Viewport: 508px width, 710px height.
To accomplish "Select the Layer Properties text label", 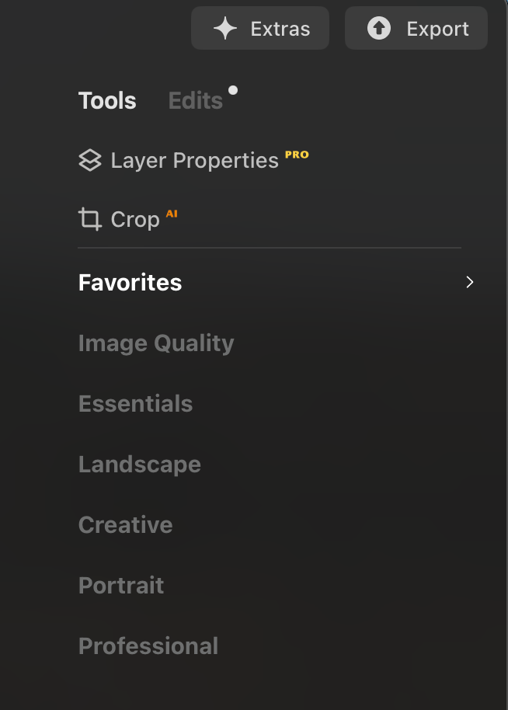I will 194,161.
